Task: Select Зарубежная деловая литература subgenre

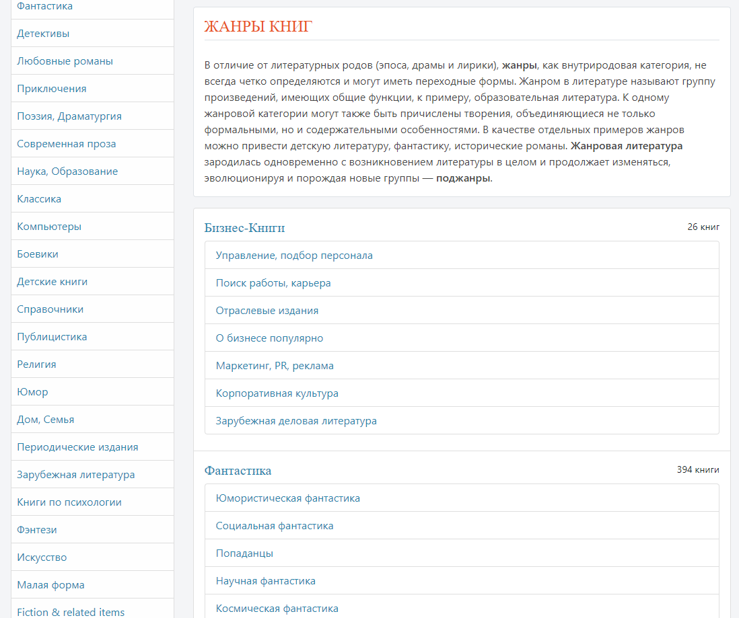Action: click(x=296, y=421)
